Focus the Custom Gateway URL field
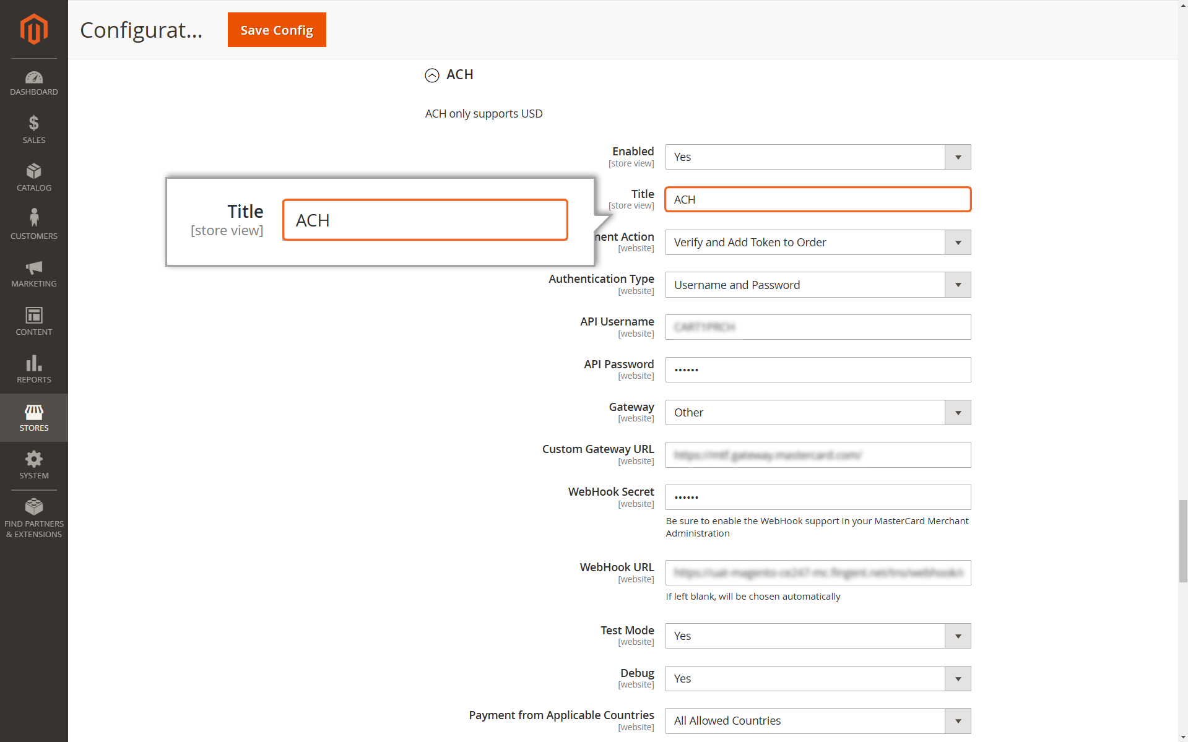The width and height of the screenshot is (1188, 742). click(x=818, y=455)
